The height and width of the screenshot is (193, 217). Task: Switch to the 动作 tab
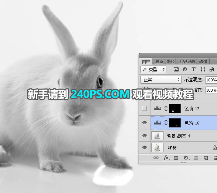point(203,62)
